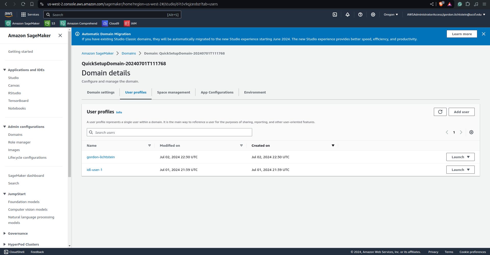Open CloudShell from the footer
This screenshot has width=490, height=255.
15,252
